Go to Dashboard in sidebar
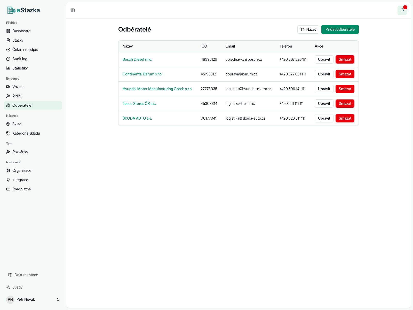The image size is (413, 310). click(33, 31)
